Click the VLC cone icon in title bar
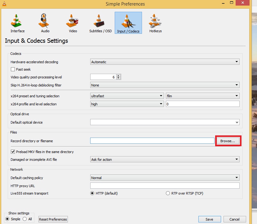The image size is (257, 224). [4, 4]
